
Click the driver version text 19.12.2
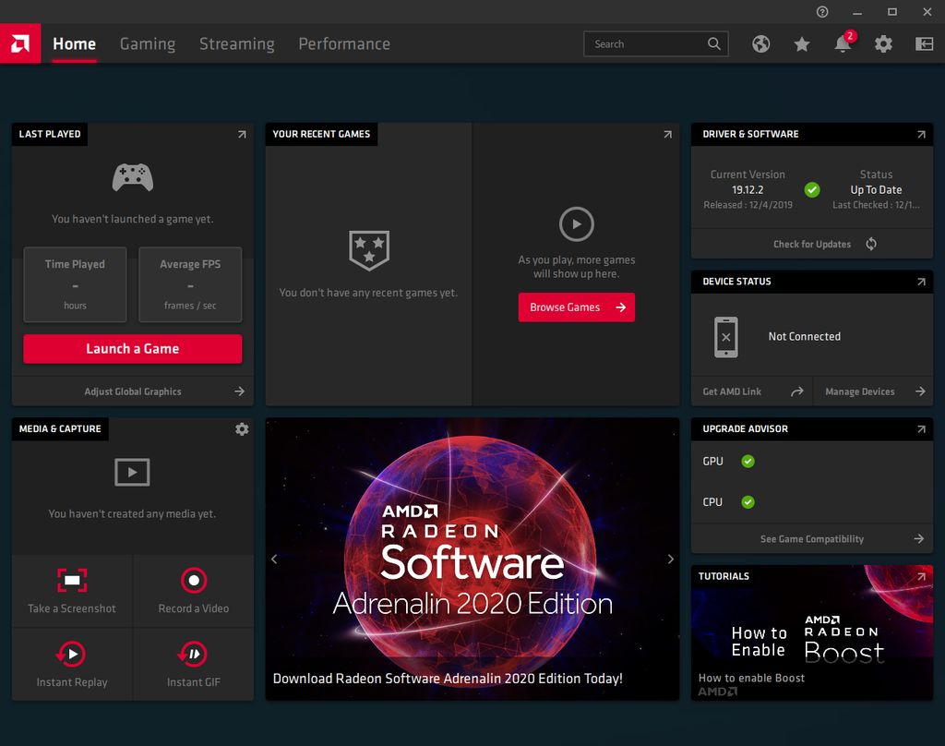(748, 190)
